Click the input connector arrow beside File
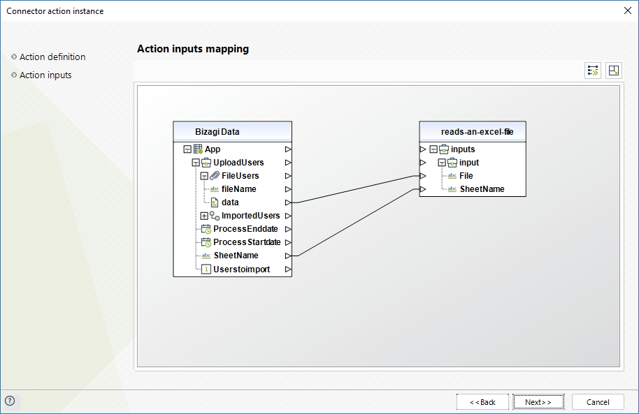This screenshot has height=414, width=639. click(x=423, y=176)
